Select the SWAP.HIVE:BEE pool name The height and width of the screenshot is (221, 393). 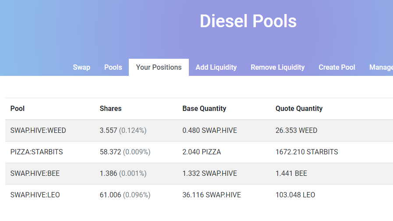tap(35, 173)
